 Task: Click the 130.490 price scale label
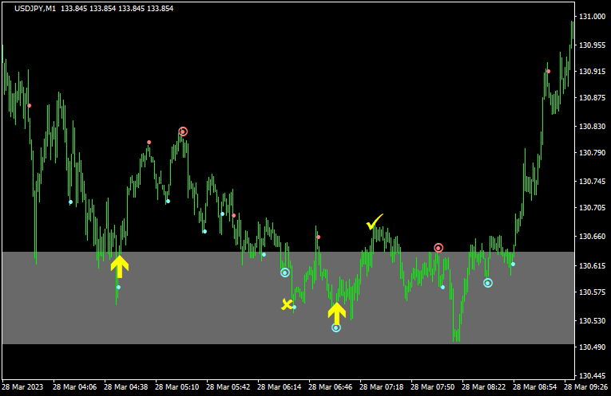[592, 347]
